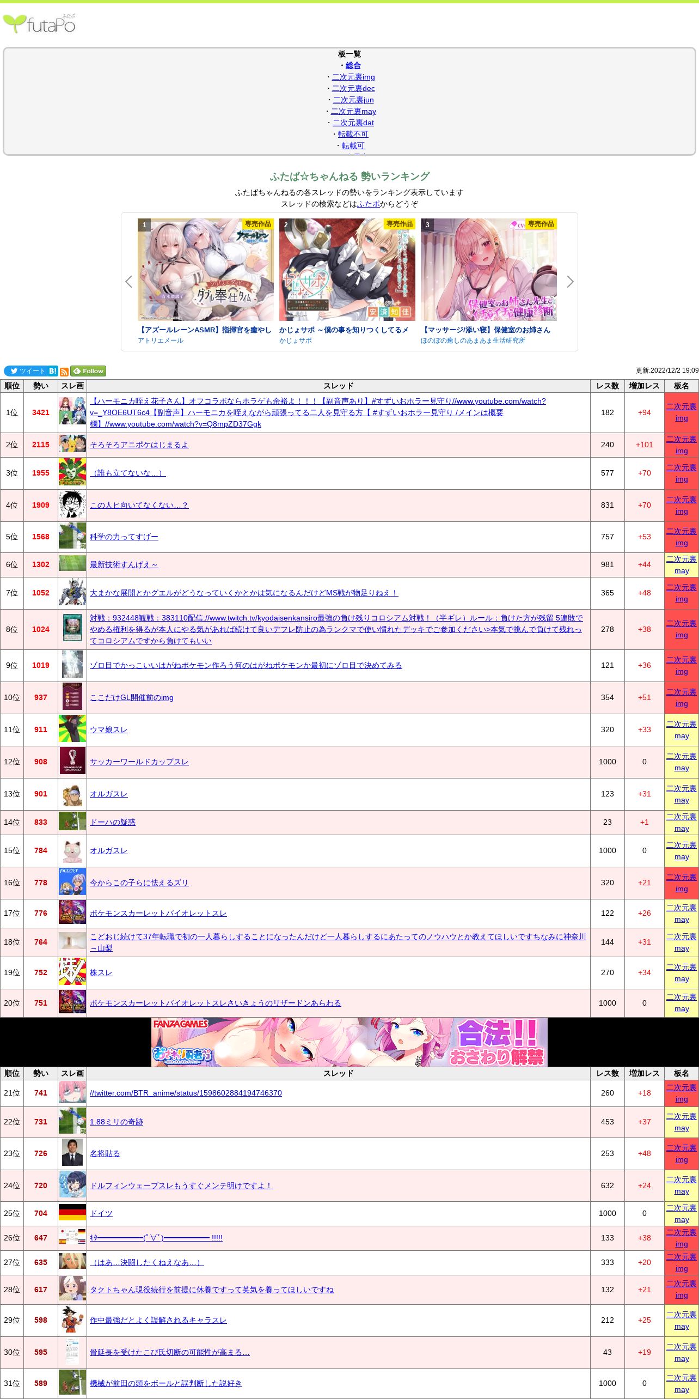Click the レス数 value 981
The width and height of the screenshot is (699, 1399).
[608, 564]
